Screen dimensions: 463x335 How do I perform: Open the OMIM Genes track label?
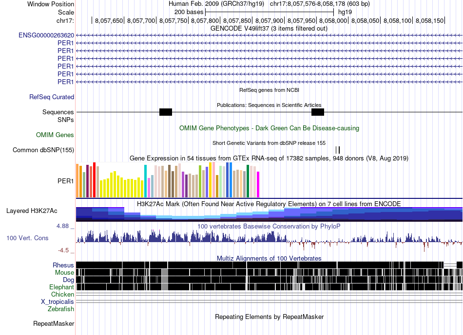55,135
